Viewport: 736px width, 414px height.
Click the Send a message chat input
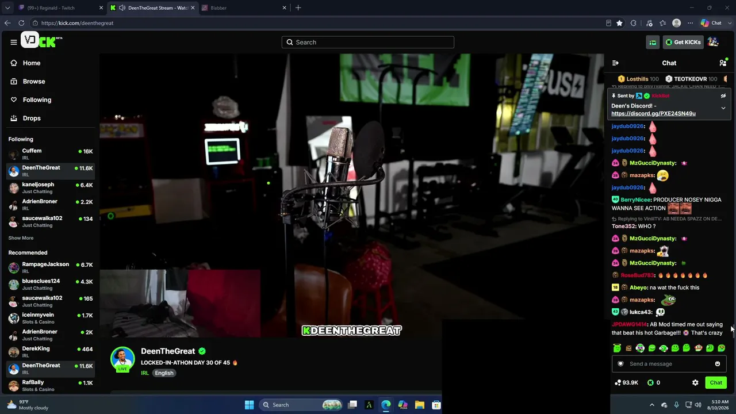pyautogui.click(x=669, y=363)
